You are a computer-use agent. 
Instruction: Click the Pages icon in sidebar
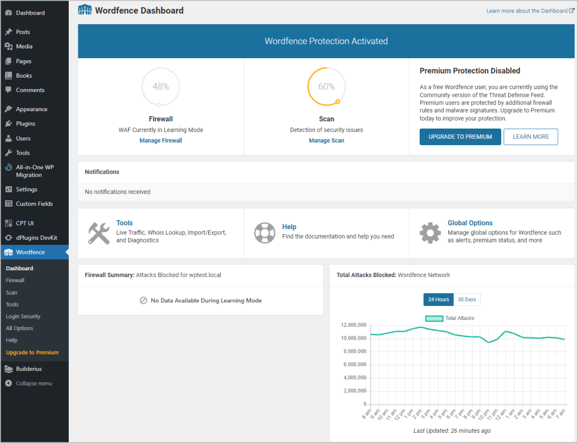(x=8, y=61)
